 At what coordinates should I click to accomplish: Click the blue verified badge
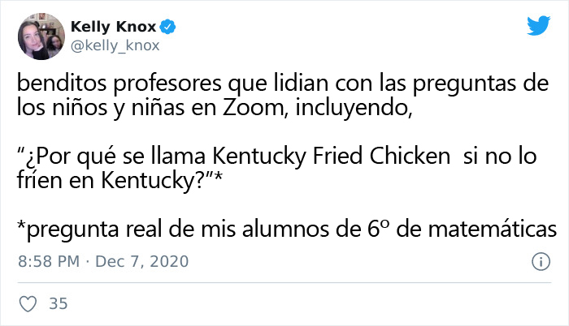[x=164, y=27]
